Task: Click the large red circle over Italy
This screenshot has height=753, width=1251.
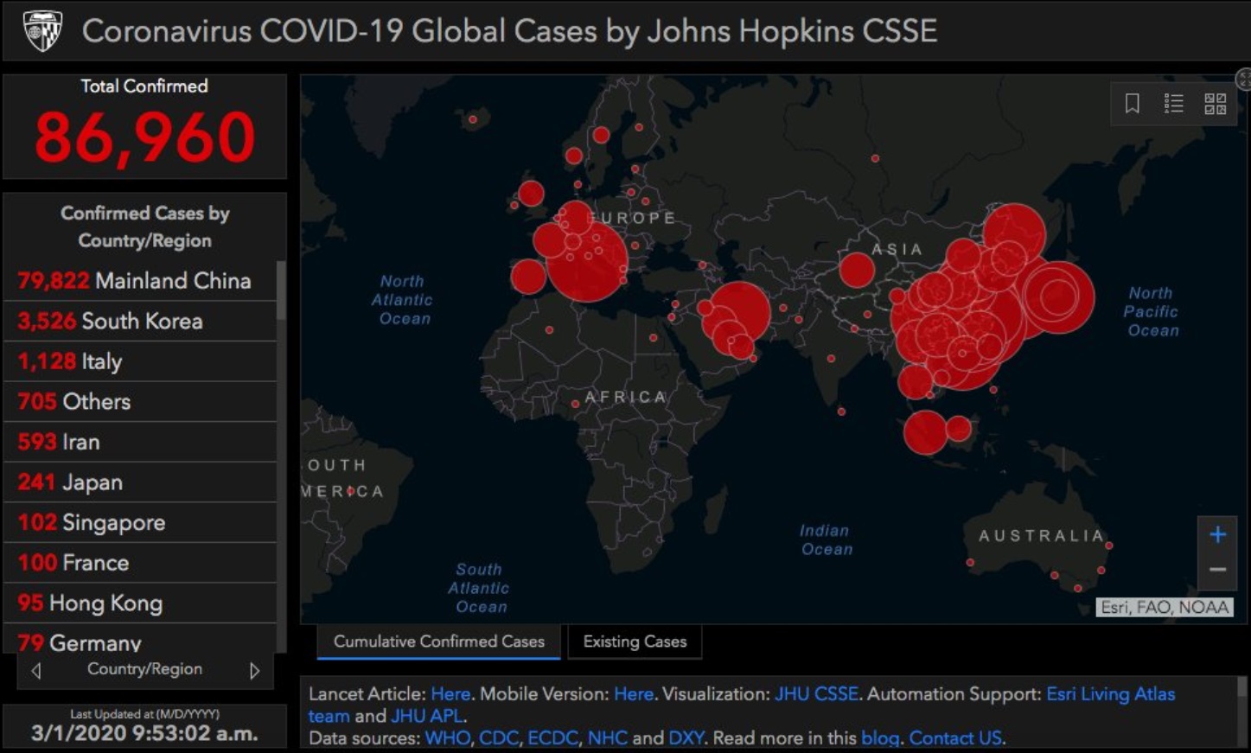Action: (x=587, y=260)
